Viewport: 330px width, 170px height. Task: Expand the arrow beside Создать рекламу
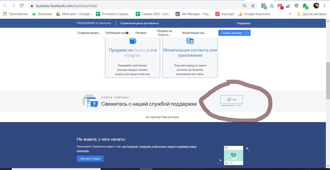(x=248, y=33)
